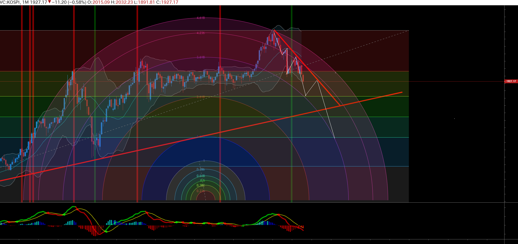Click the open price value 2015.09
The width and height of the screenshot is (518, 244).
101,2
